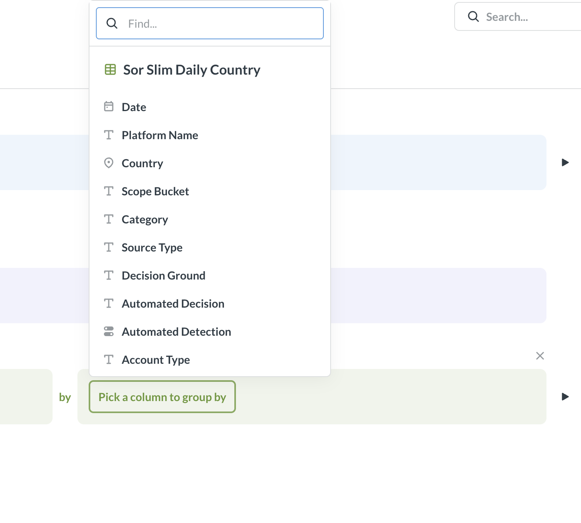The width and height of the screenshot is (581, 523).
Task: Choose the Category column
Action: point(210,219)
